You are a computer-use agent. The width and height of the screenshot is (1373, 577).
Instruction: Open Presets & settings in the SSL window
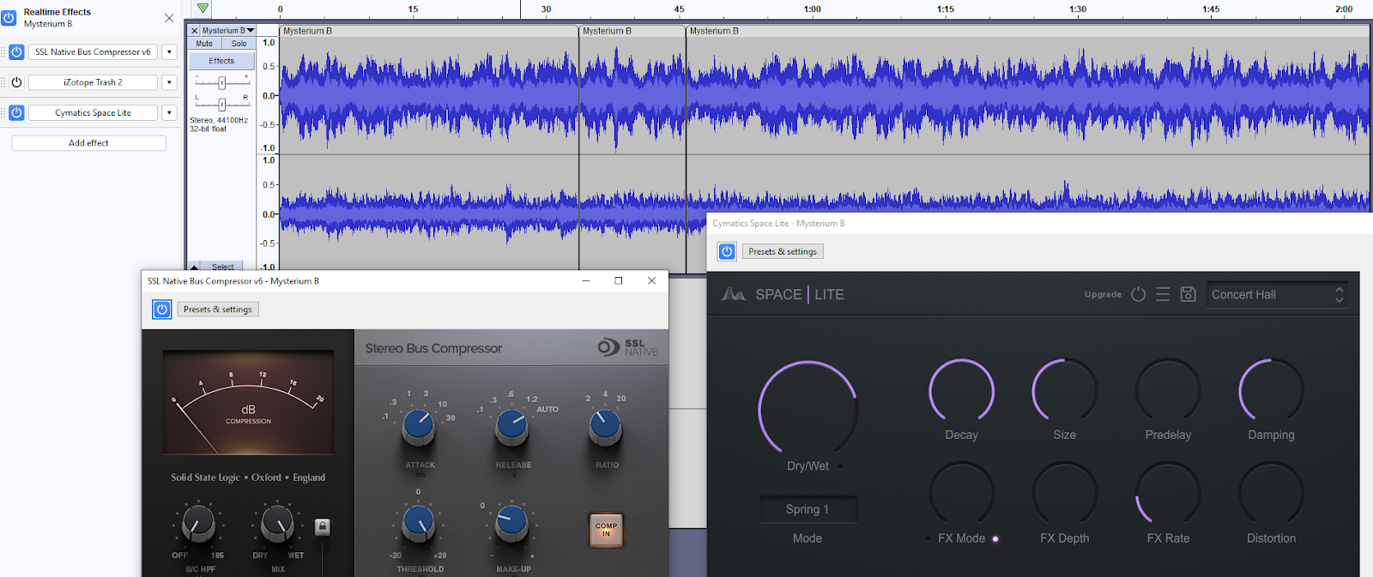pyautogui.click(x=218, y=310)
